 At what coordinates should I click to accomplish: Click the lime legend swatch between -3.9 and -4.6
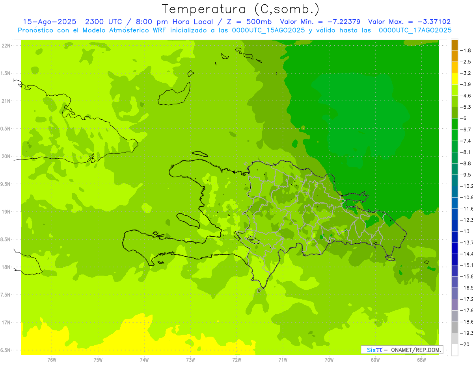[x=454, y=90]
